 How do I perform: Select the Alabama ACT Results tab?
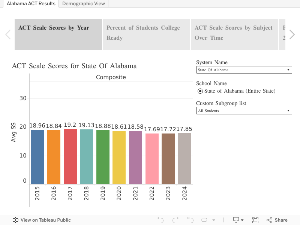tap(31, 4)
